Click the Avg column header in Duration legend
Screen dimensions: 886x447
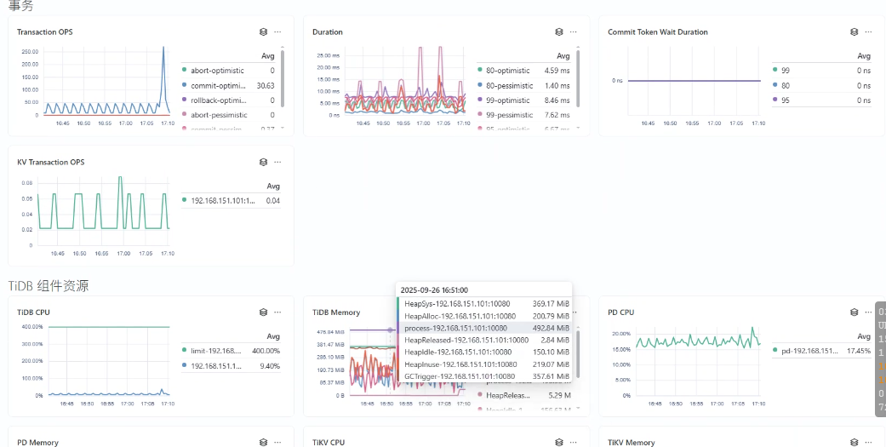563,55
